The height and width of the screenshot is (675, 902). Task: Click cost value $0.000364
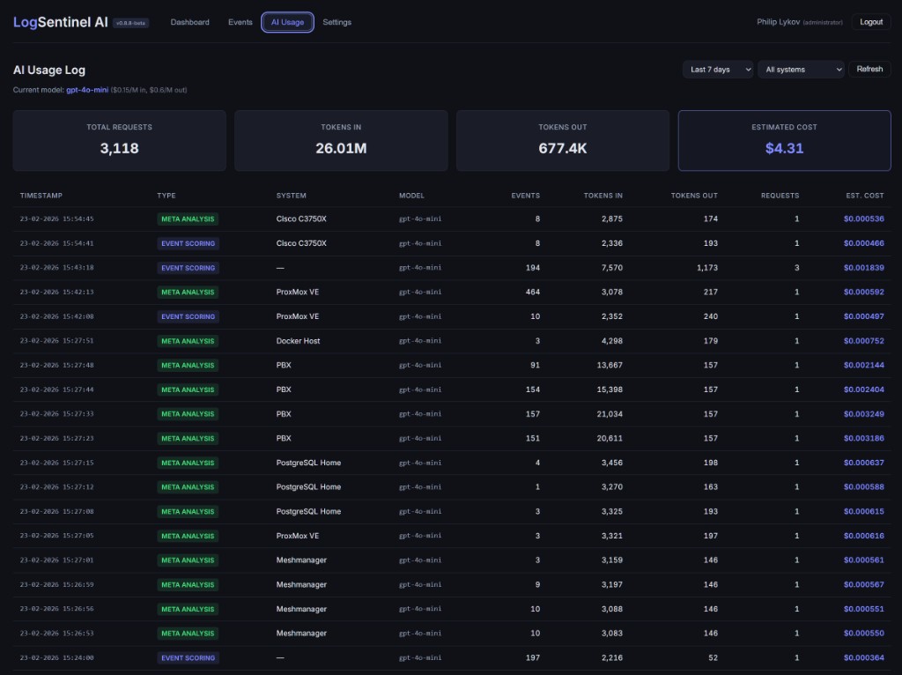pyautogui.click(x=863, y=657)
